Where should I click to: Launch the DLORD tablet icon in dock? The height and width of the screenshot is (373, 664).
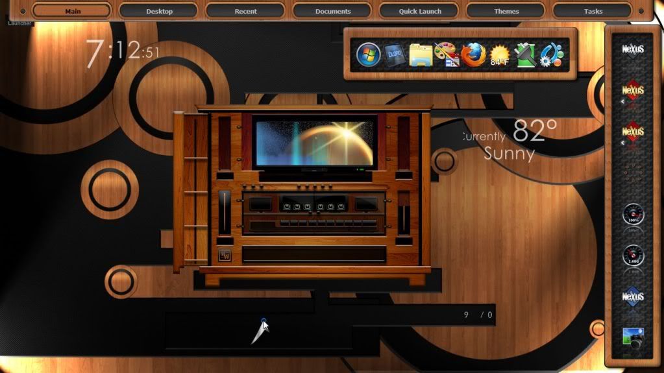[395, 54]
